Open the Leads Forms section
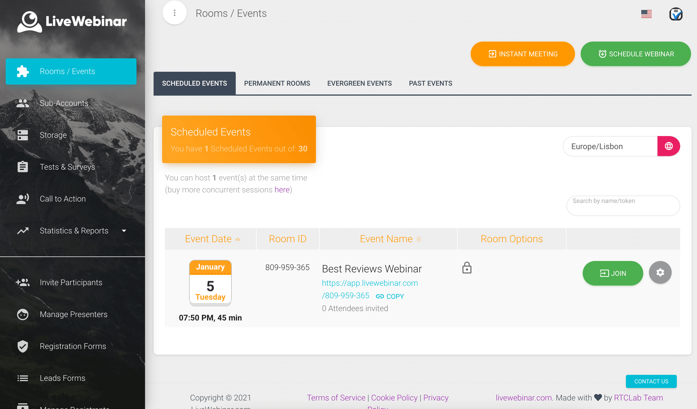 coord(63,378)
